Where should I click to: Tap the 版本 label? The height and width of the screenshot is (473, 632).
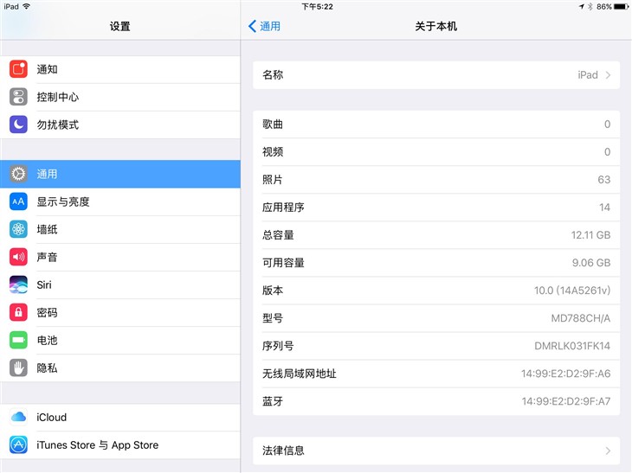coord(273,291)
